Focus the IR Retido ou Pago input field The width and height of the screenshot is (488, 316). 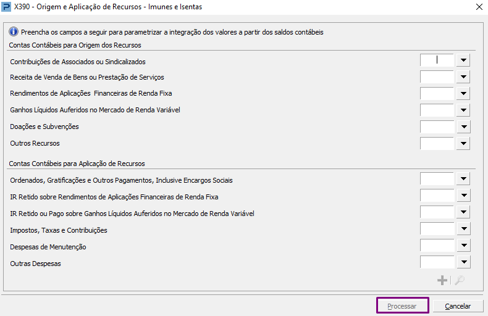pyautogui.click(x=437, y=212)
